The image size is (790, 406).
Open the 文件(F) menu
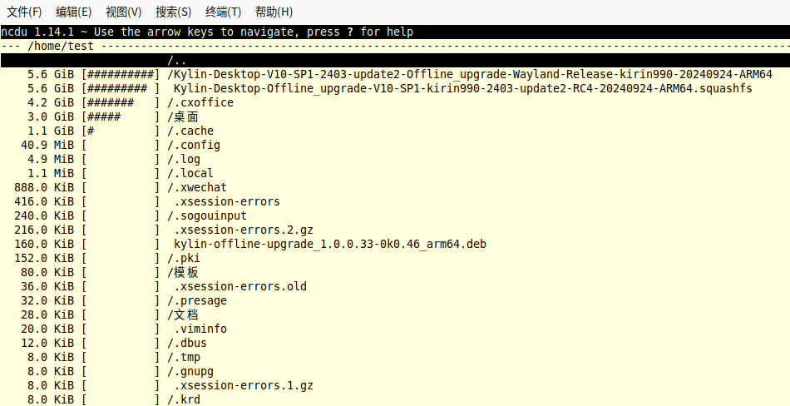(x=24, y=12)
